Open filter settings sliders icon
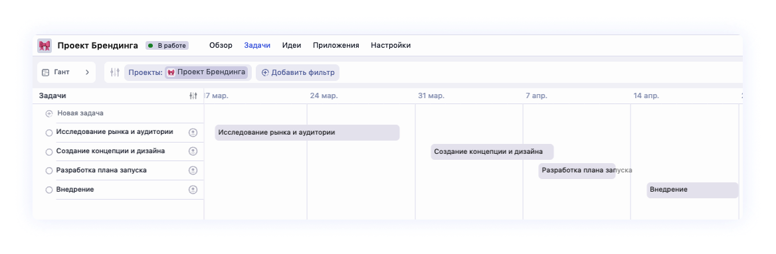 pos(115,72)
